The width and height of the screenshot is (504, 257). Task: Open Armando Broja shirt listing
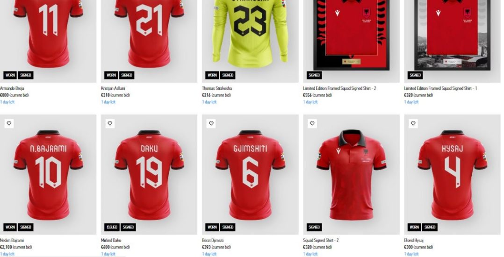(x=12, y=88)
